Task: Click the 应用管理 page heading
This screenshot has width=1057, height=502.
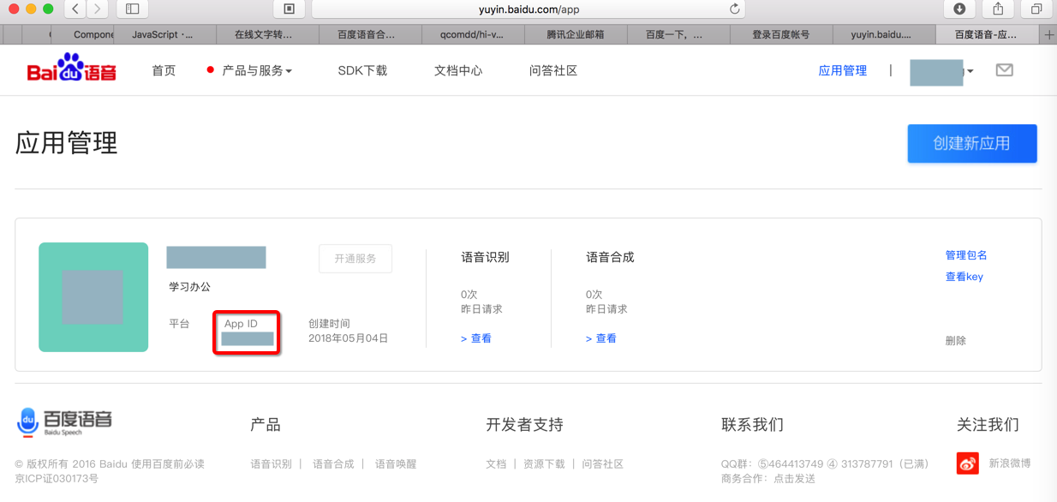Action: pyautogui.click(x=67, y=143)
